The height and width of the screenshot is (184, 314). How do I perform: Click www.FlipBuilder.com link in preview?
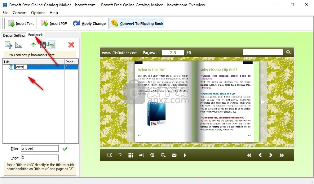coord(120,53)
